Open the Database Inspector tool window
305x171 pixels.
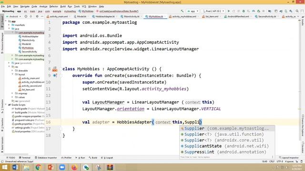click(x=46, y=158)
